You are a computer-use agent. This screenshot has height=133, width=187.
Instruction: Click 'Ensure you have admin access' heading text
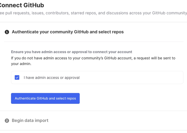(72, 52)
